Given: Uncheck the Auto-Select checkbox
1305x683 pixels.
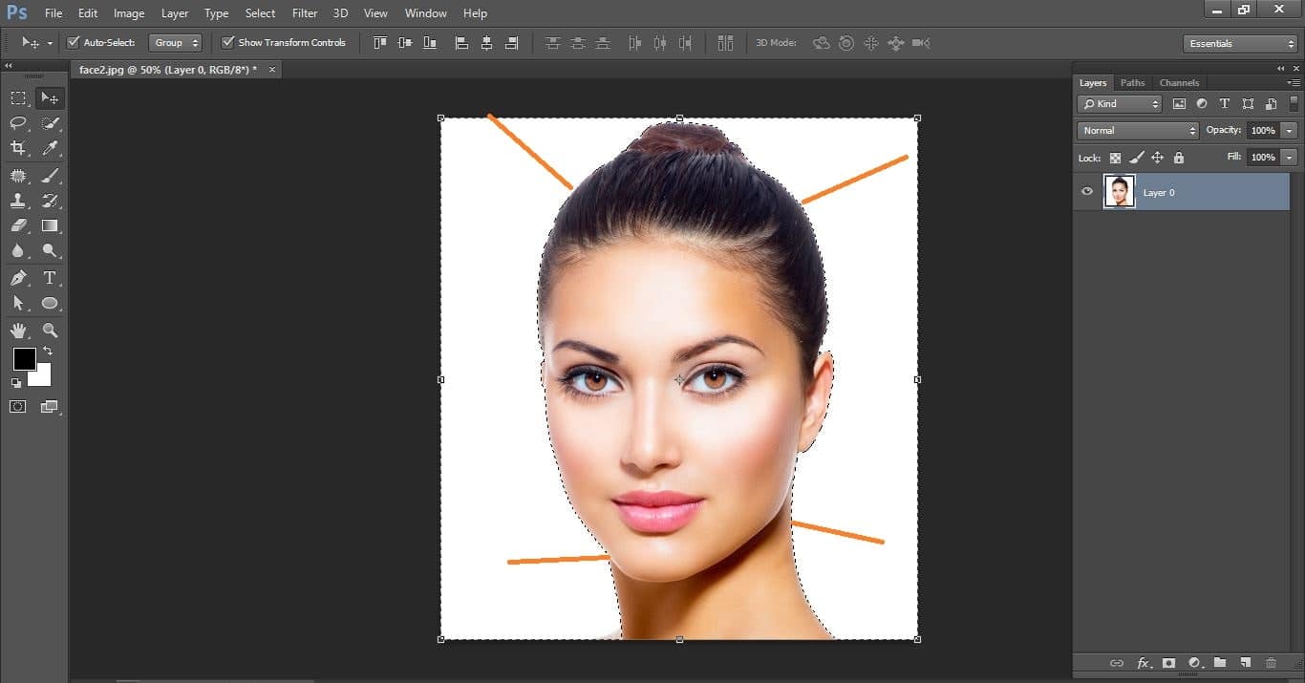Looking at the screenshot, I should pos(74,43).
